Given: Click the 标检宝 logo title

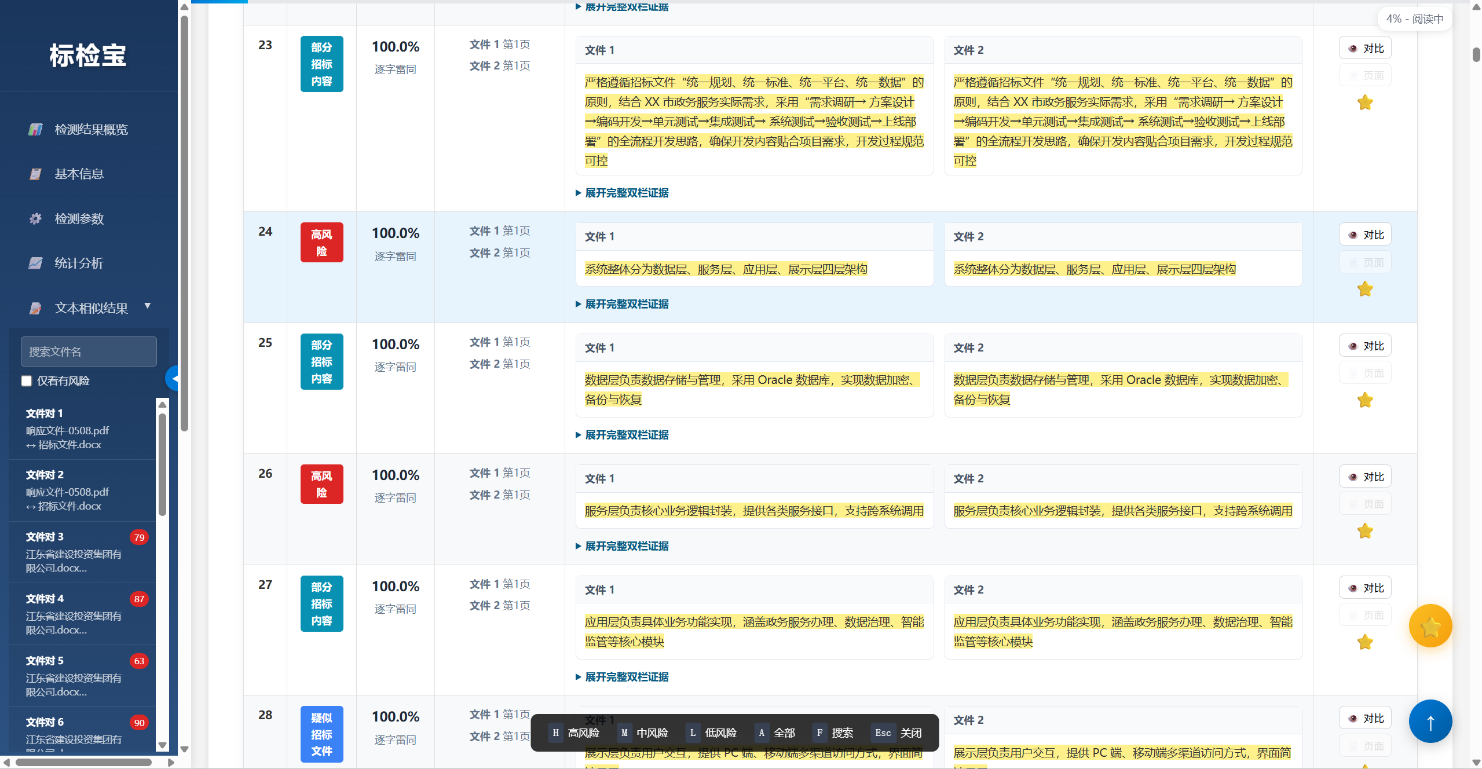Looking at the screenshot, I should 87,56.
